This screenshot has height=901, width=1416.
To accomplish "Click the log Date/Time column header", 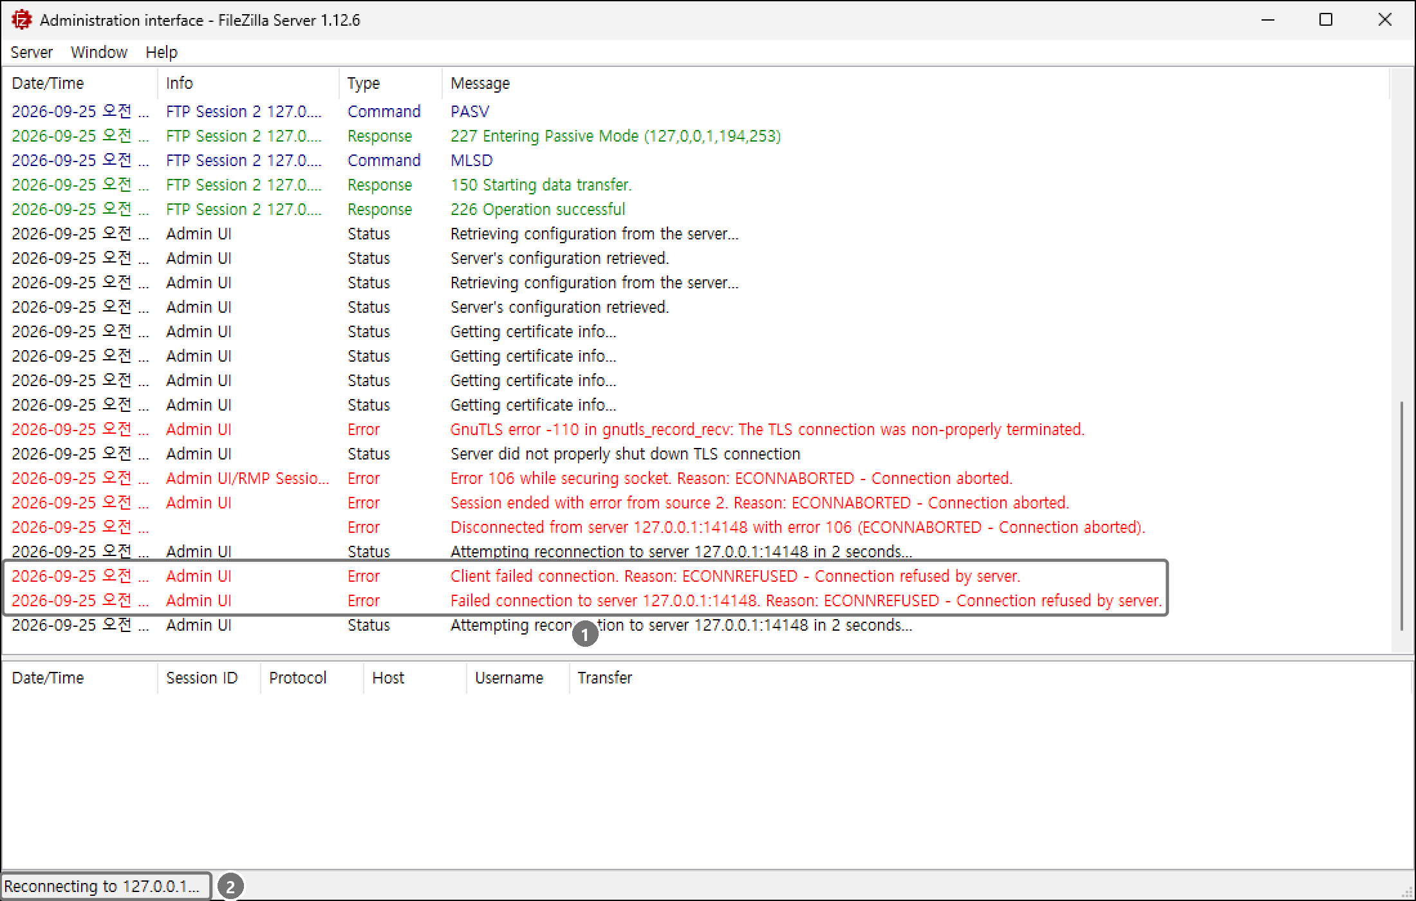I will (80, 83).
